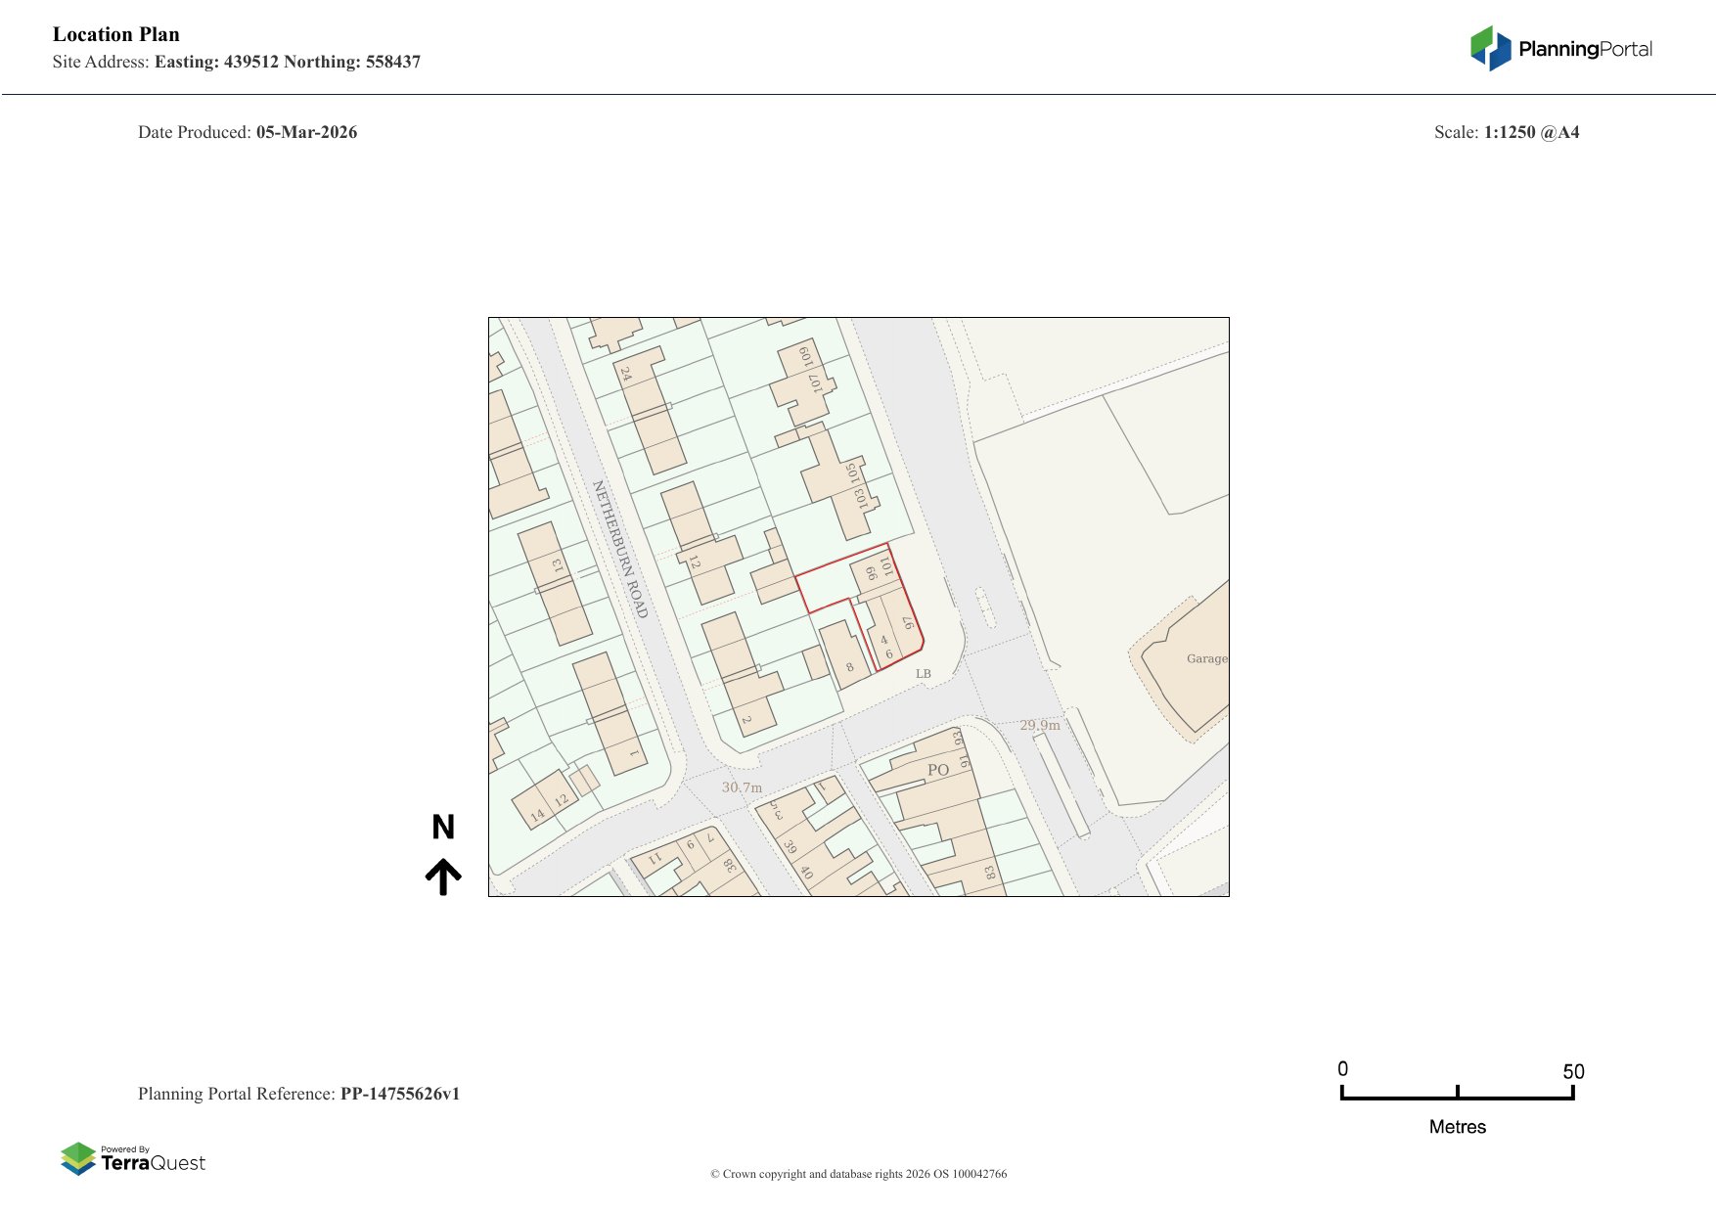
Task: Click the Planning Portal logo icon
Action: pyautogui.click(x=1490, y=48)
